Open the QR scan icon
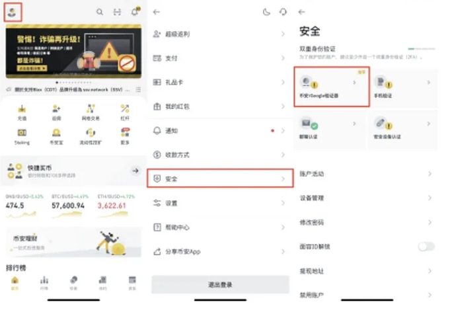The height and width of the screenshot is (314, 454). [117, 12]
